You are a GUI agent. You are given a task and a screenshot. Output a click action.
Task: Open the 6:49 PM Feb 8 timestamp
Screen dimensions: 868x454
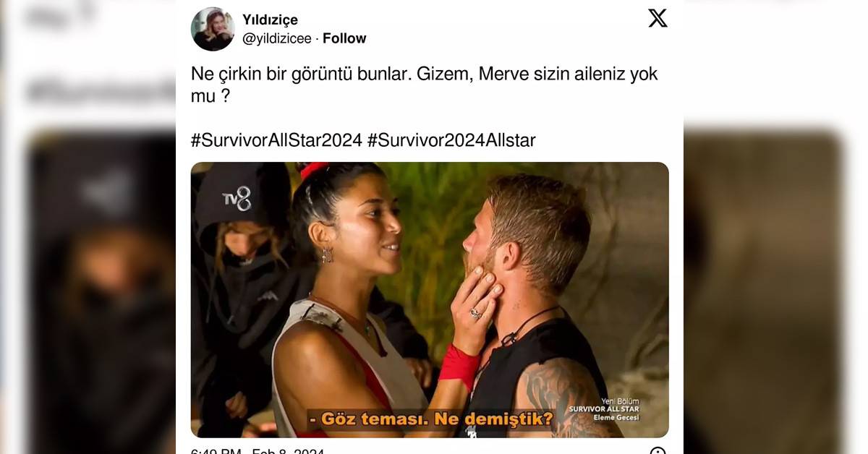(x=259, y=451)
